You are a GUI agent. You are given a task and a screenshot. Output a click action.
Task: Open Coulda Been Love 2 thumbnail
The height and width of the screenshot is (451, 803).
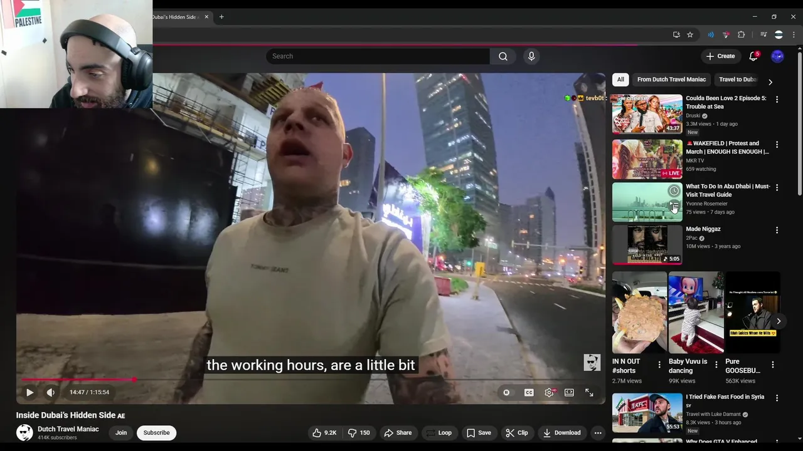pos(647,114)
